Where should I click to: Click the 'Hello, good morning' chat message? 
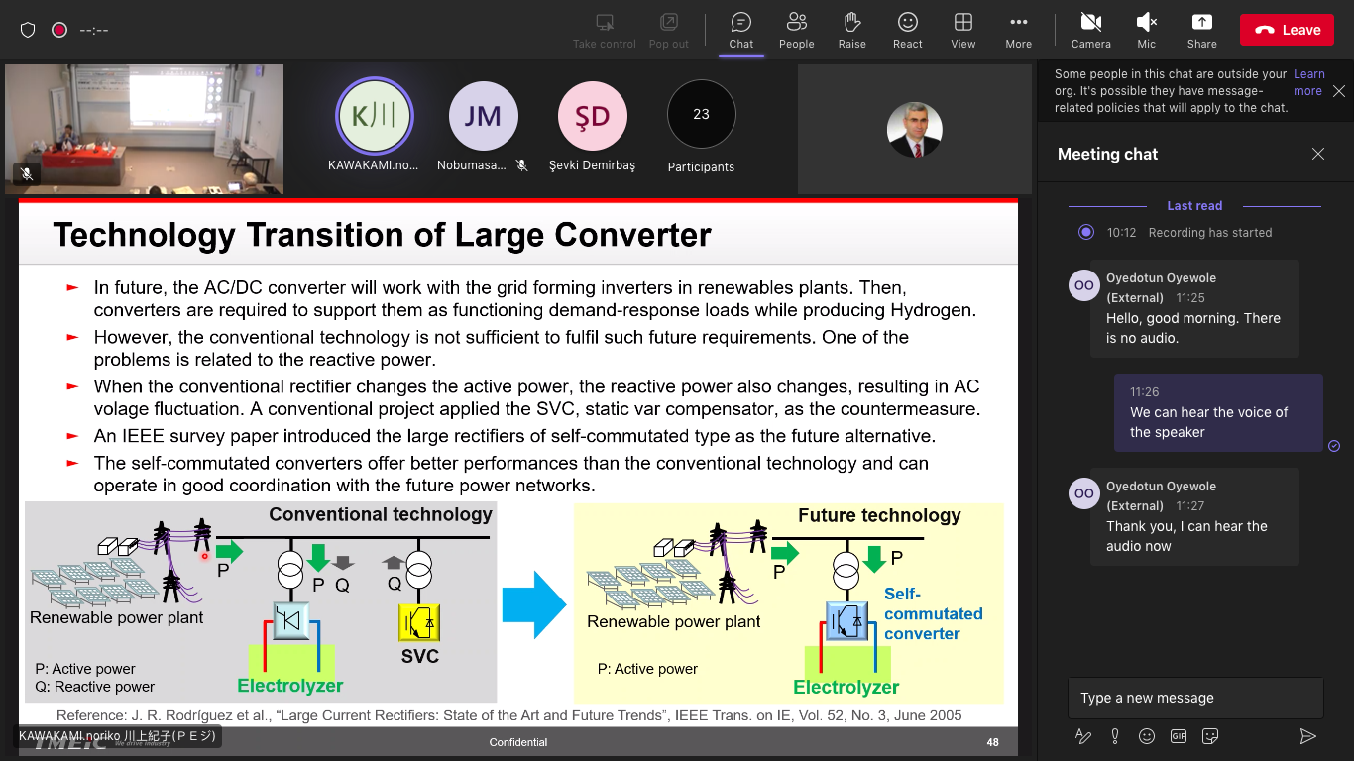[1194, 308]
